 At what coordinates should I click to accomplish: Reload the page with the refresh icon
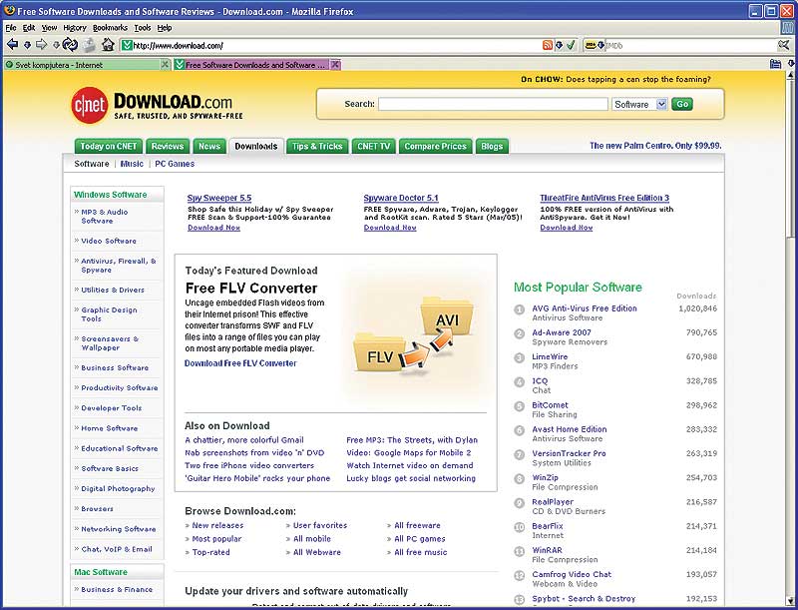[70, 45]
